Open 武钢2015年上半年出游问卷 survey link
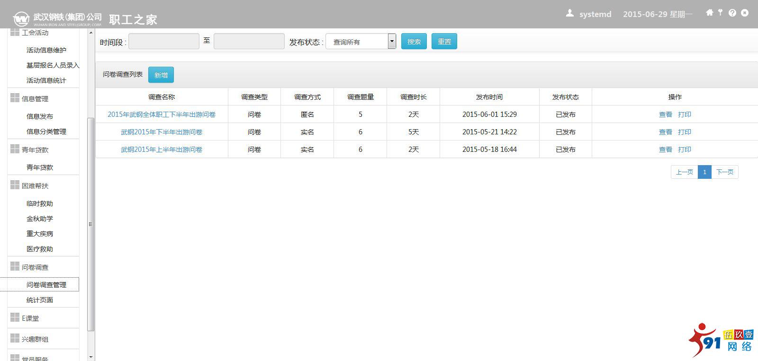Image resolution: width=758 pixels, height=361 pixels. [162, 150]
